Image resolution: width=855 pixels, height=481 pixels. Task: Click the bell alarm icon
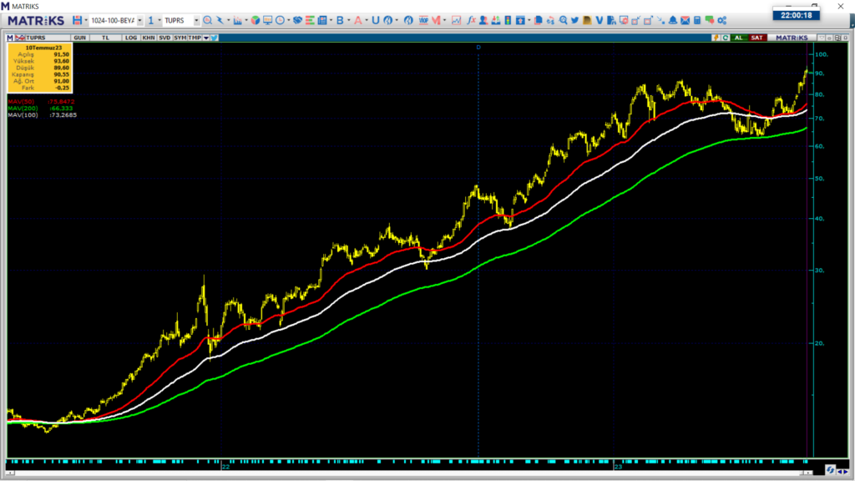(x=672, y=20)
